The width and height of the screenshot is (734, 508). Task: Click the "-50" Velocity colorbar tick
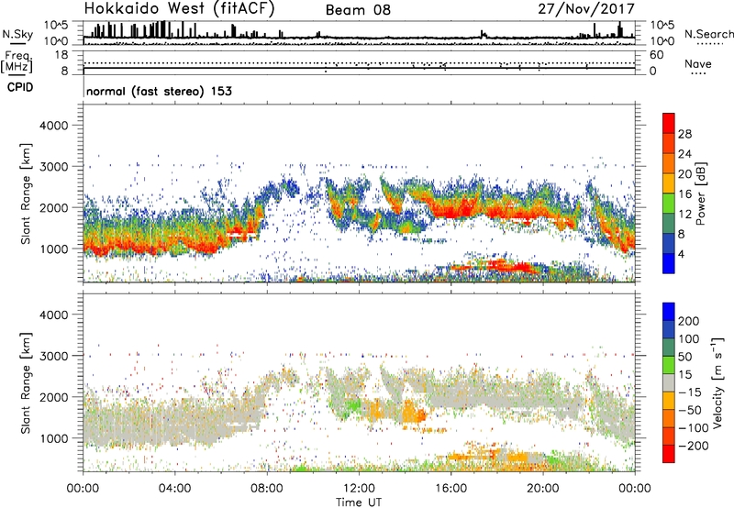coord(690,410)
